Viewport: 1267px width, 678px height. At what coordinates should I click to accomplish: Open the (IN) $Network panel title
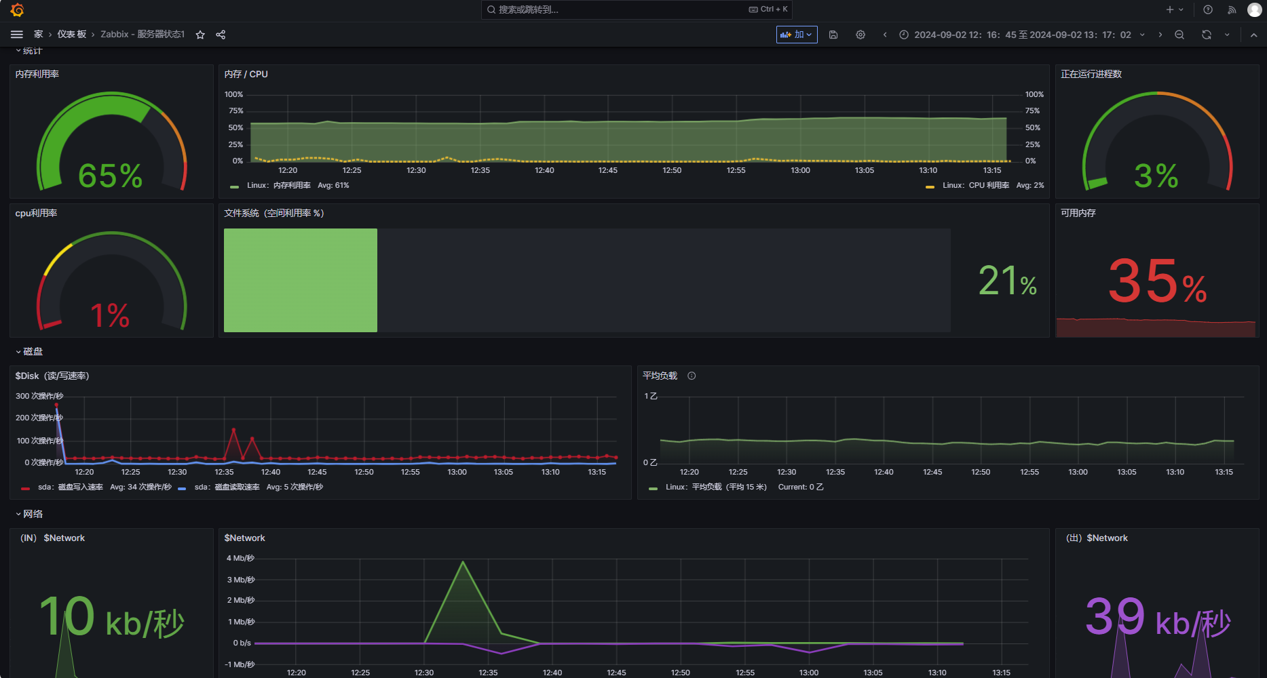click(52, 538)
